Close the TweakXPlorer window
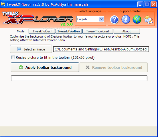The width and height of the screenshot is (158, 137). 153,4
